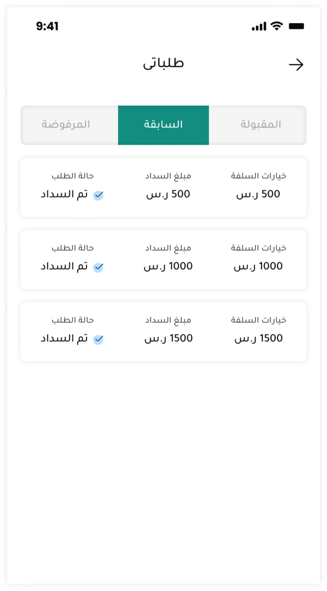Tap the 9:41 clock in the status bar
327x591 pixels.
click(x=47, y=26)
